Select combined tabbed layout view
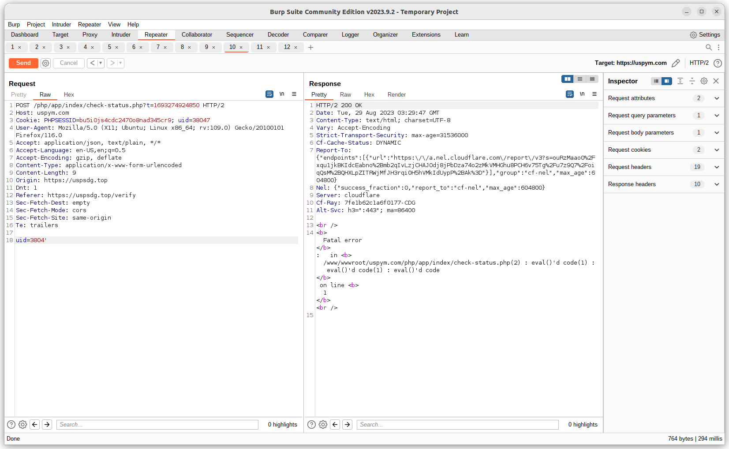 (592, 79)
